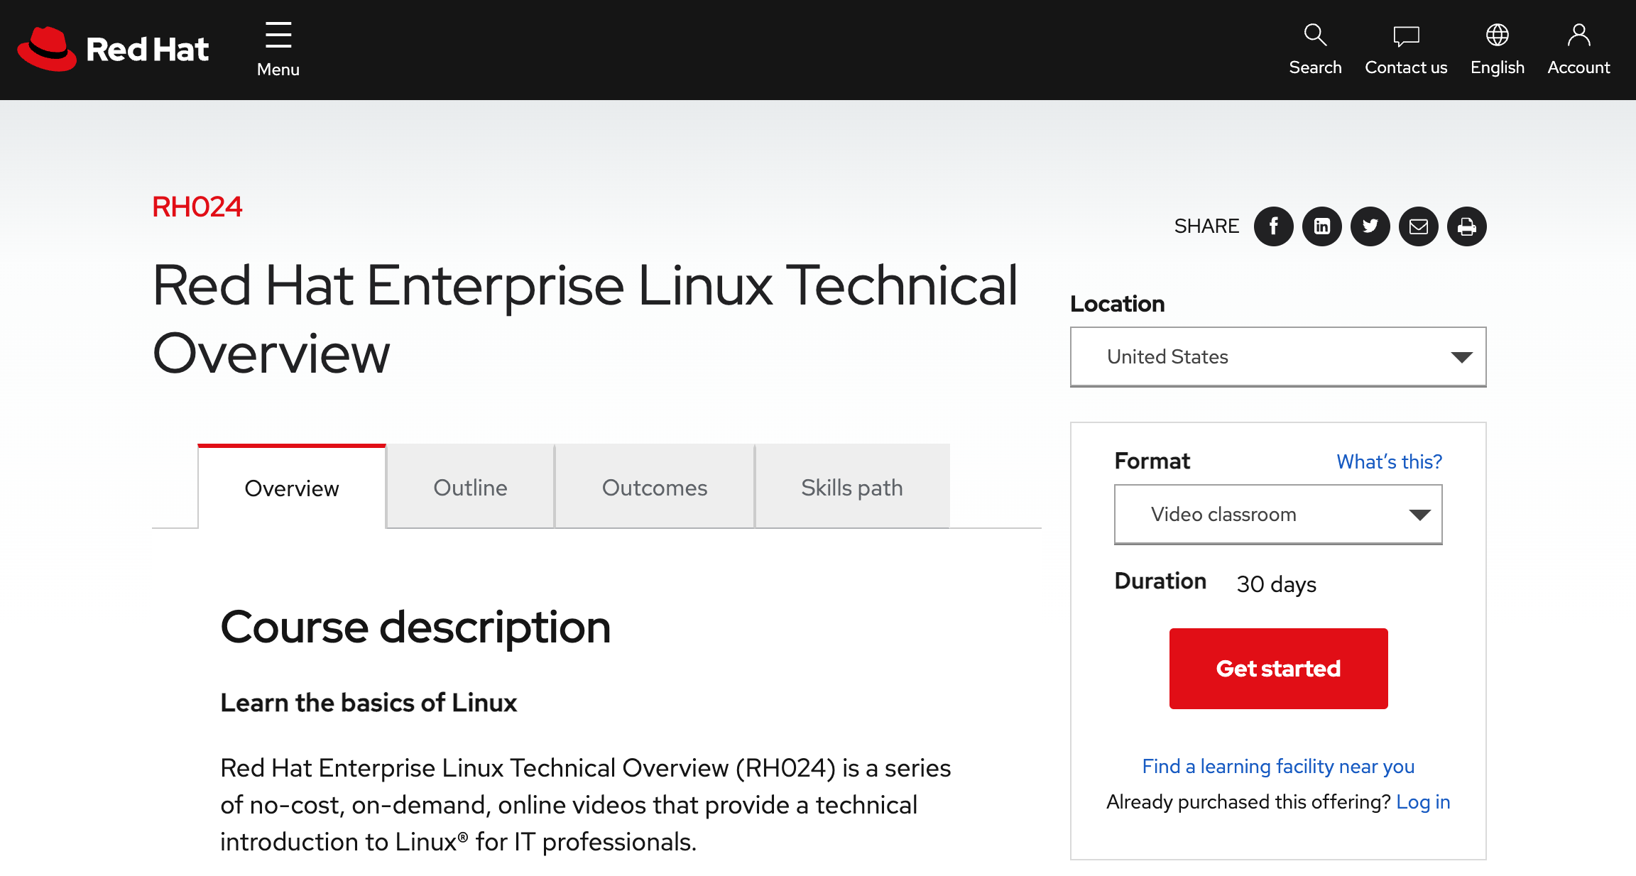Click Learn the basics of Linux subheading

[x=369, y=703]
